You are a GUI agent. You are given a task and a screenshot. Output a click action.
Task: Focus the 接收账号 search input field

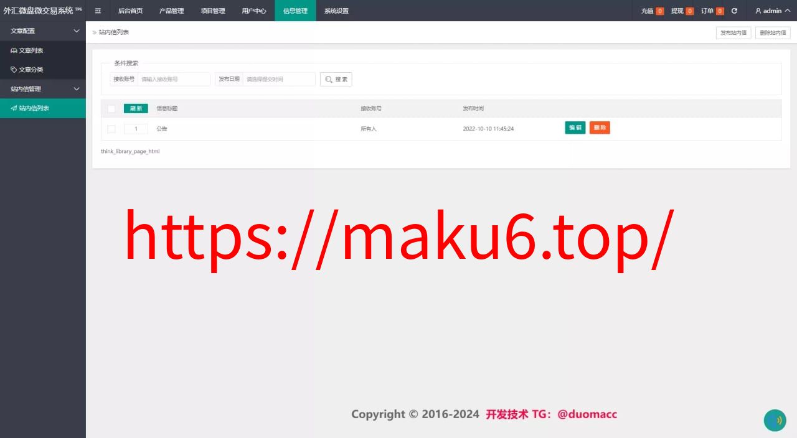174,79
